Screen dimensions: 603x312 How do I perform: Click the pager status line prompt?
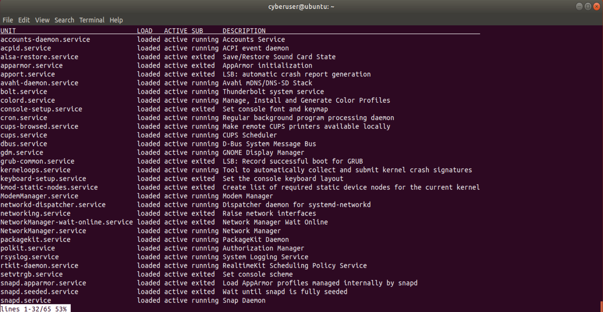(x=35, y=308)
